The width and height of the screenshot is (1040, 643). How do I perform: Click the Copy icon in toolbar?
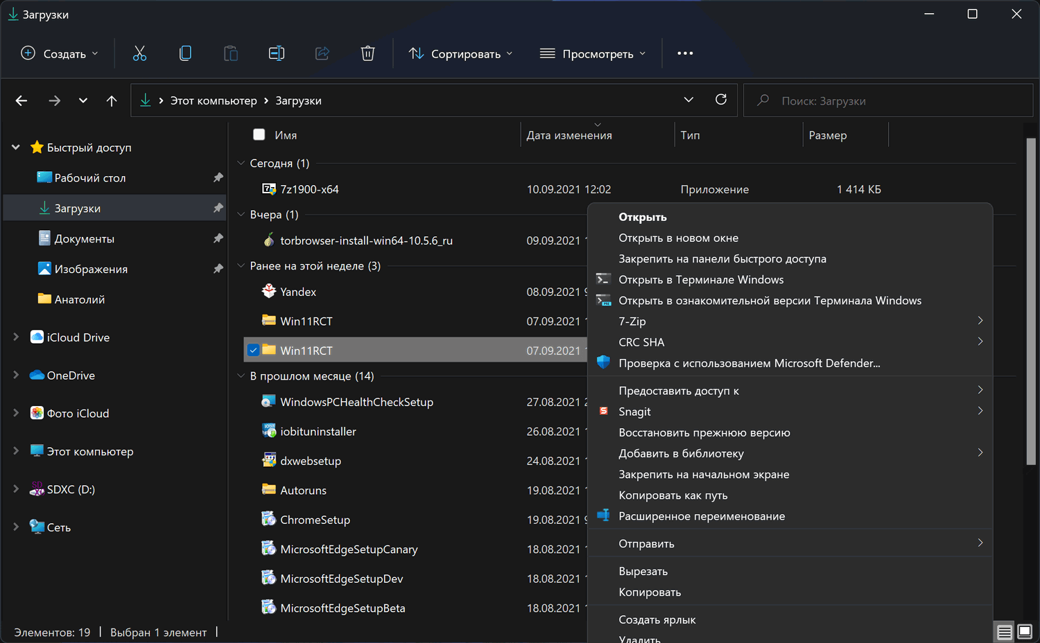point(185,53)
